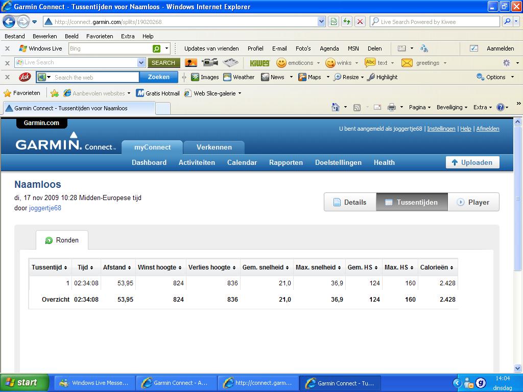Image resolution: width=523 pixels, height=392 pixels.
Task: Click the Kiwee logo in toolbar
Action: coord(259,63)
